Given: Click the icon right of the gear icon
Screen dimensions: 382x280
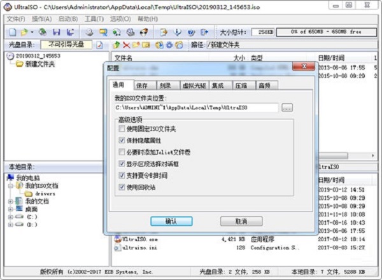Looking at the screenshot, I should click(x=179, y=45).
